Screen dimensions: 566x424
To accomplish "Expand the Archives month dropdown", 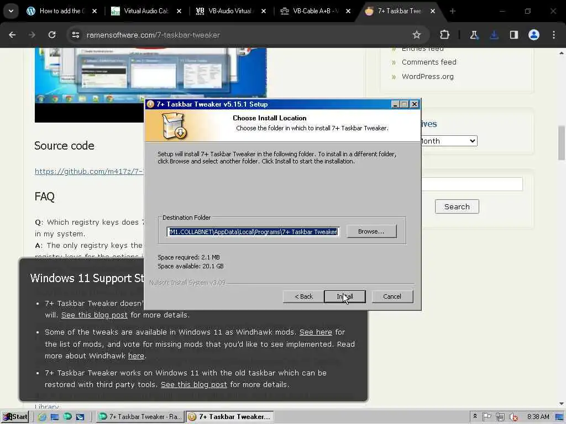I will (449, 141).
